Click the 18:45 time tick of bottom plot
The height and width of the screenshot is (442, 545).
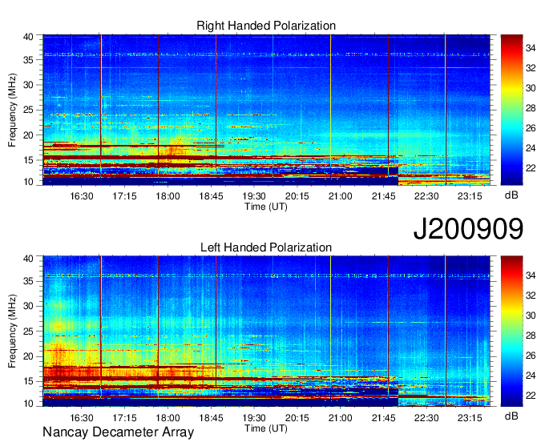[211, 418]
